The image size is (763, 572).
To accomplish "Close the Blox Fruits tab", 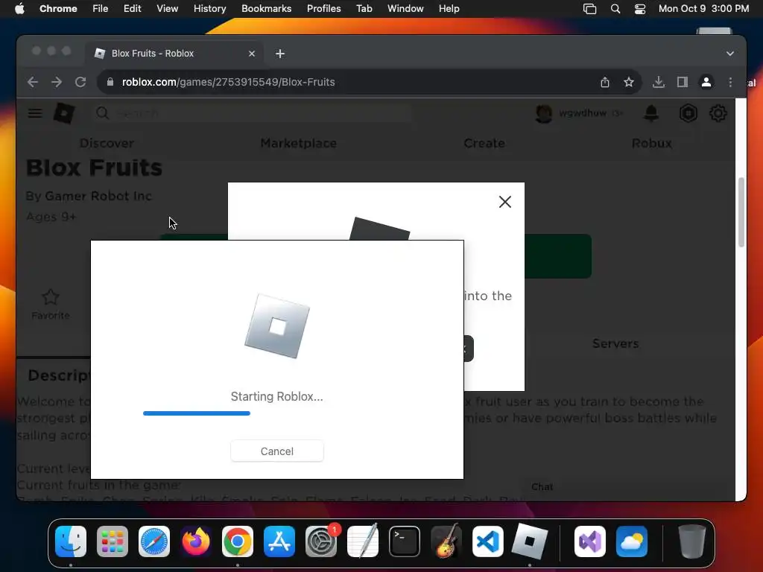I will coord(252,54).
